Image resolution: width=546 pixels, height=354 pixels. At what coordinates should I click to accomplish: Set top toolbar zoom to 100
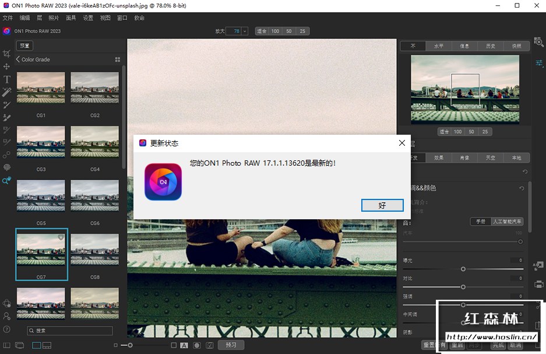pyautogui.click(x=275, y=31)
